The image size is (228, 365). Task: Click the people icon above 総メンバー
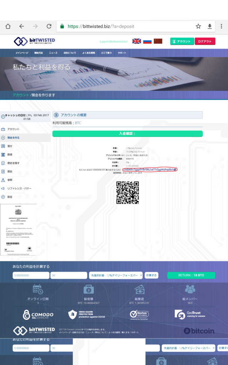point(190,289)
